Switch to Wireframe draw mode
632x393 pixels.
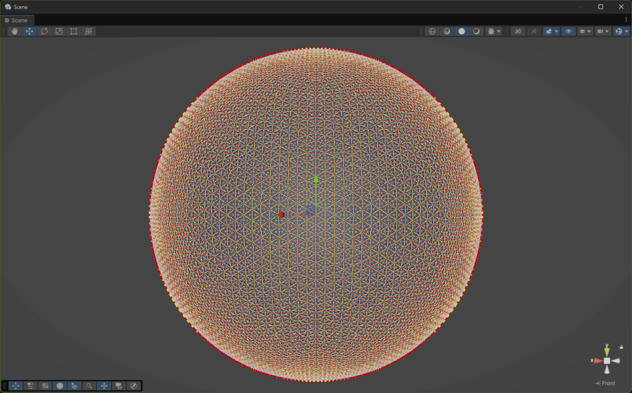[432, 31]
